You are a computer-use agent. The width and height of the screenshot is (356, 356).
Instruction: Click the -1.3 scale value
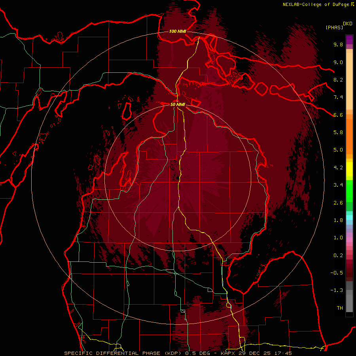337,290
